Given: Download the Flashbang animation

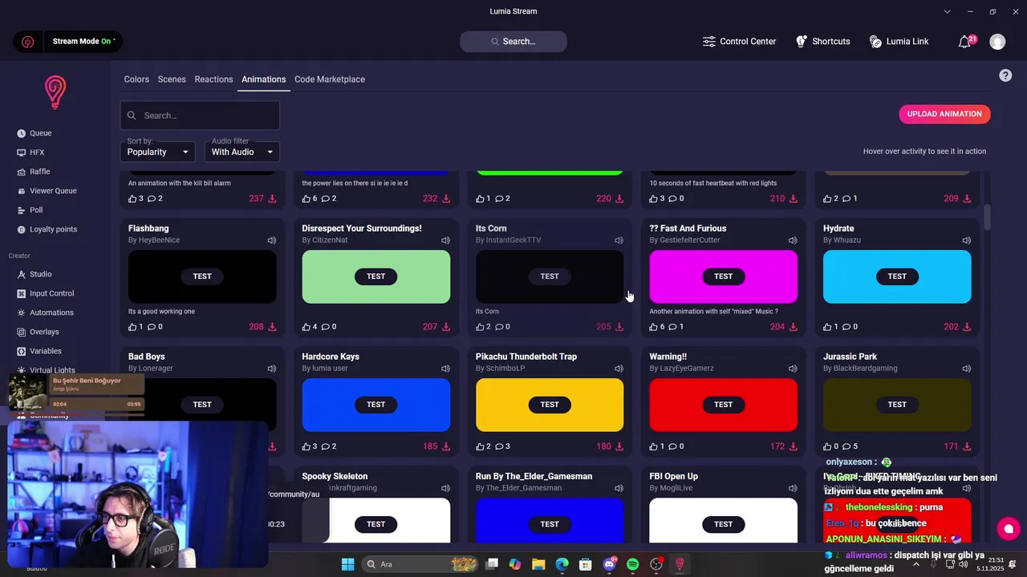Looking at the screenshot, I should click(x=272, y=327).
